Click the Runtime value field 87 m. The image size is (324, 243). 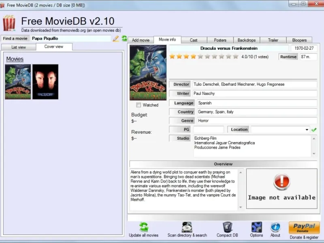click(x=308, y=57)
